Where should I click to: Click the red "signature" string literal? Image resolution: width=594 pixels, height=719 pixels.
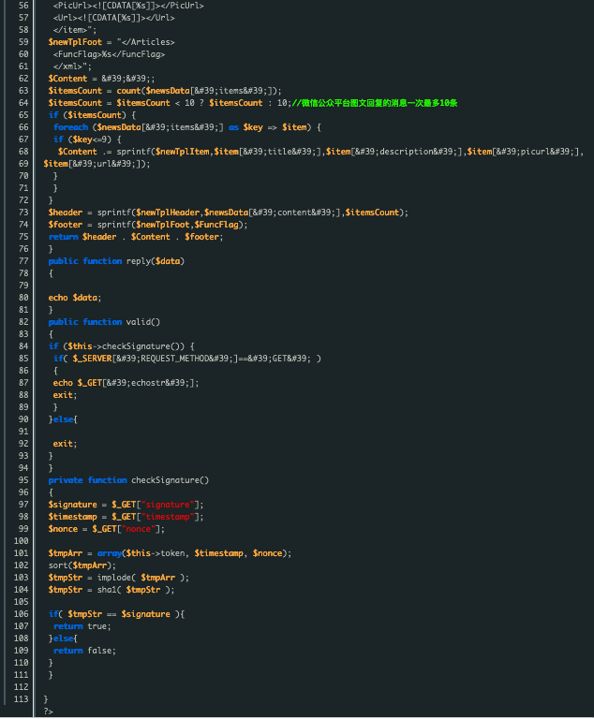click(168, 505)
